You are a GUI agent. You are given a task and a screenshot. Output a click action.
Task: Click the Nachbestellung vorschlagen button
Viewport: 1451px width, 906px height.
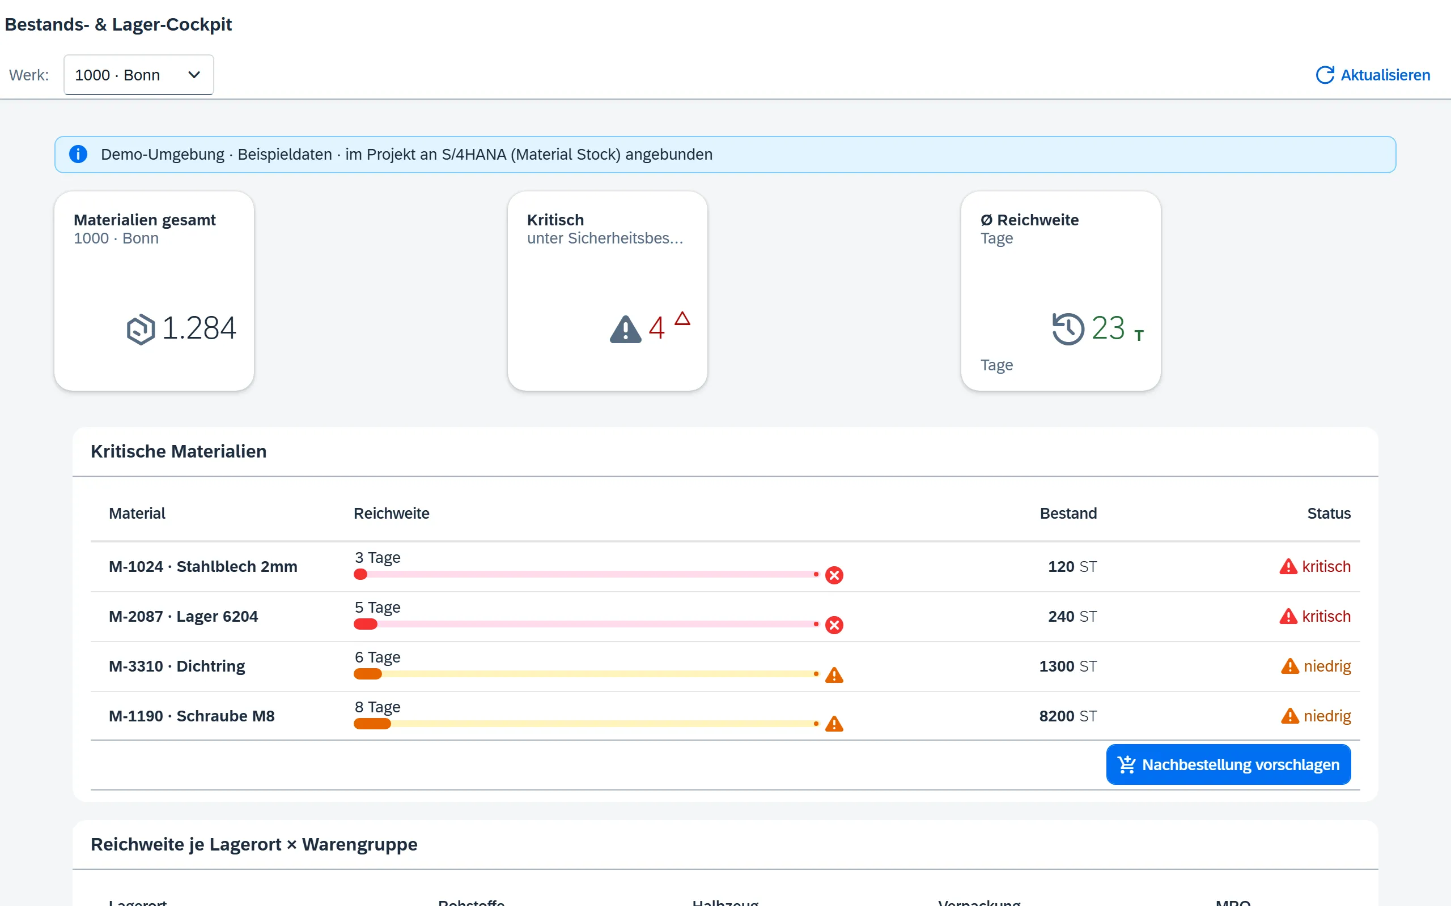pos(1228,764)
